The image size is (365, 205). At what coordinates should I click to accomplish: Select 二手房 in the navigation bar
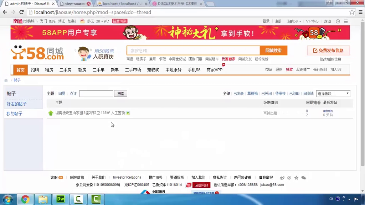[x=66, y=70]
